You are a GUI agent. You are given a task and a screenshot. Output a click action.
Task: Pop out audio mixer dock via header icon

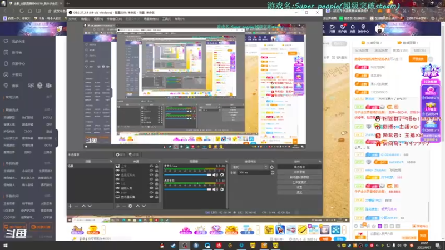(226, 161)
